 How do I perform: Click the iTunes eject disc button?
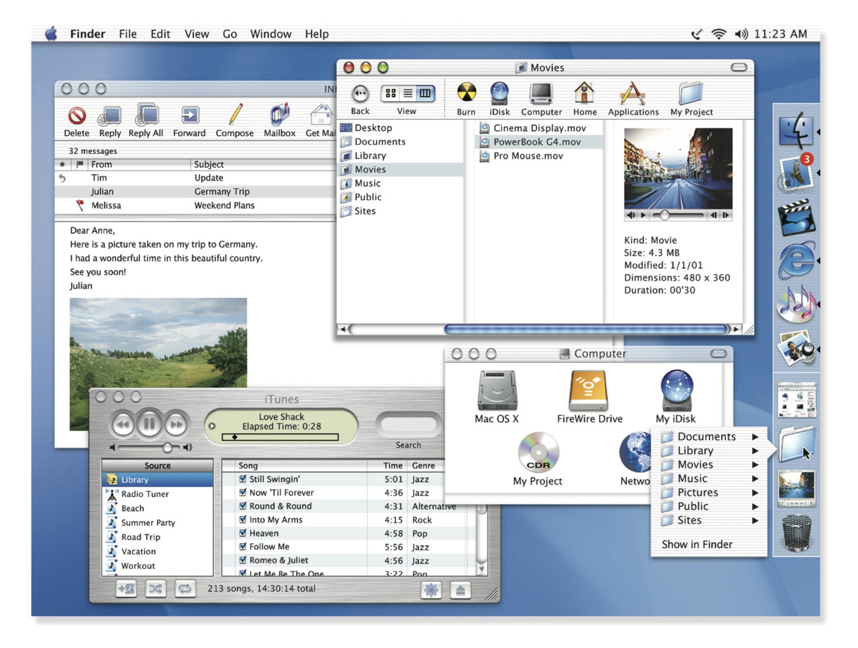[x=460, y=590]
